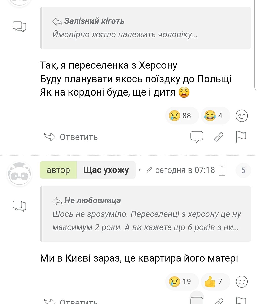The height and width of the screenshot is (304, 257).
Task: Click comment number badge 5
Action: click(x=243, y=170)
